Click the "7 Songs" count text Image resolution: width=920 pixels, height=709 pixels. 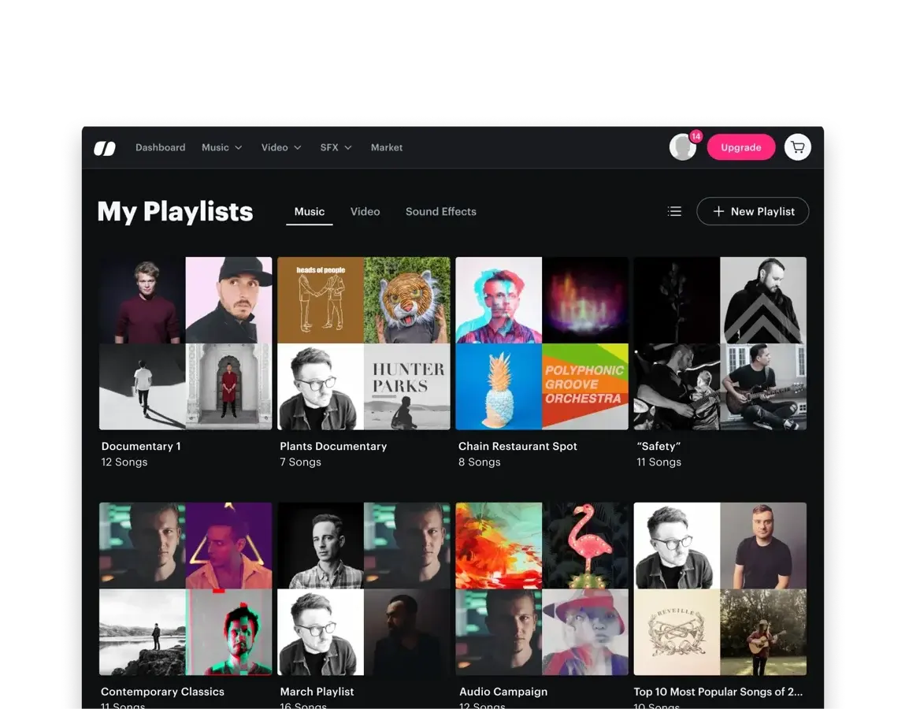coord(300,462)
